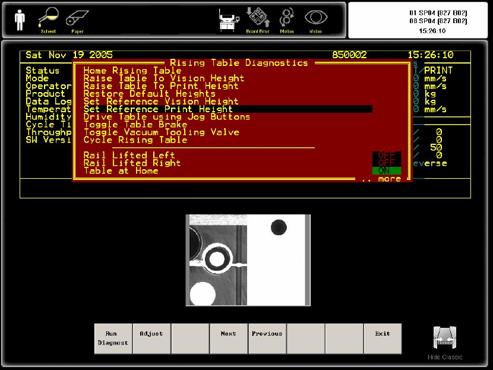
Task: Select Toggle Vacuum Tooling Valve entry
Action: tap(162, 132)
